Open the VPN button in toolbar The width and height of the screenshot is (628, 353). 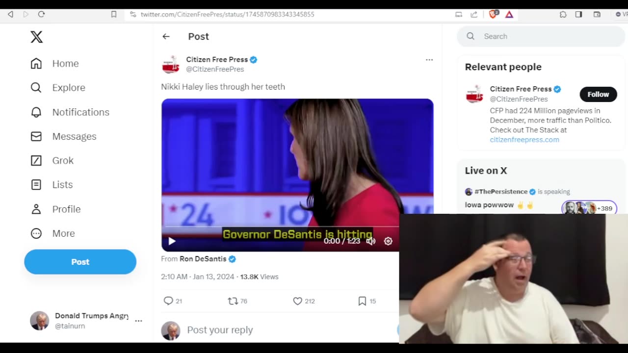tap(621, 14)
